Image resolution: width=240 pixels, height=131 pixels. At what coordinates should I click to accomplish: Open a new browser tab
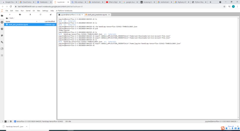coord(211,2)
